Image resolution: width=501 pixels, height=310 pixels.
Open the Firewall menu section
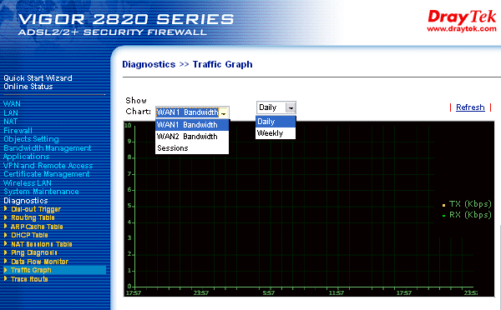click(18, 131)
